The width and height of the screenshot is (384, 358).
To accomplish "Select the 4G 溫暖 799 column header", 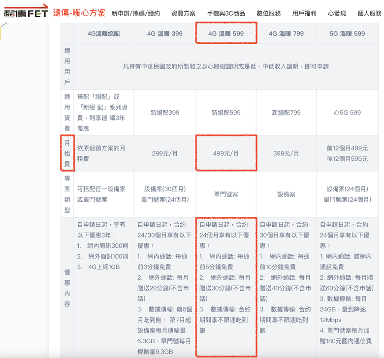I will (x=286, y=33).
